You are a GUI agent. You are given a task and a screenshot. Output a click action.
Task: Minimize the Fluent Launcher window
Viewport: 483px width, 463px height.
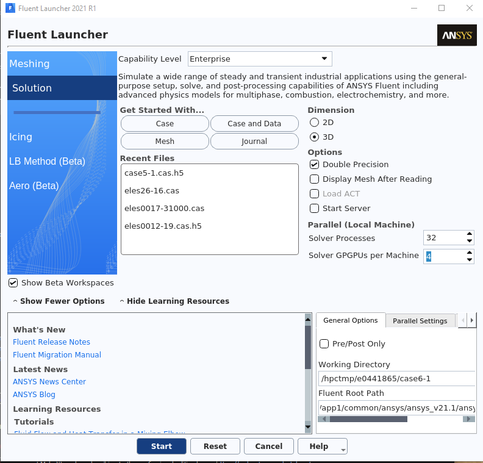pyautogui.click(x=414, y=8)
